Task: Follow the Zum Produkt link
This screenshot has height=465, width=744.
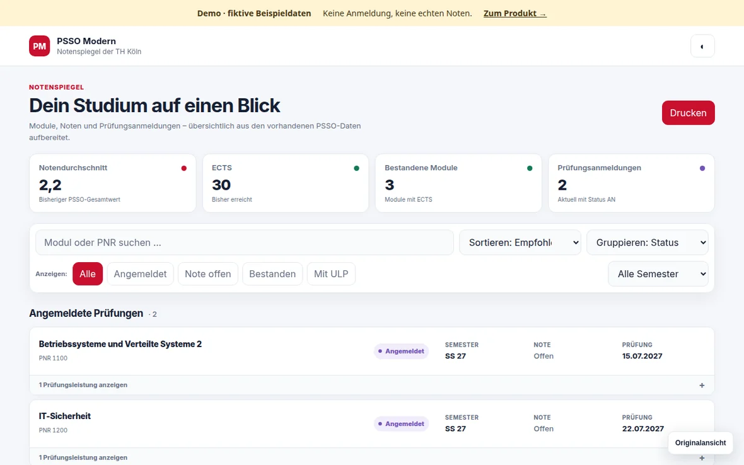Action: click(515, 13)
